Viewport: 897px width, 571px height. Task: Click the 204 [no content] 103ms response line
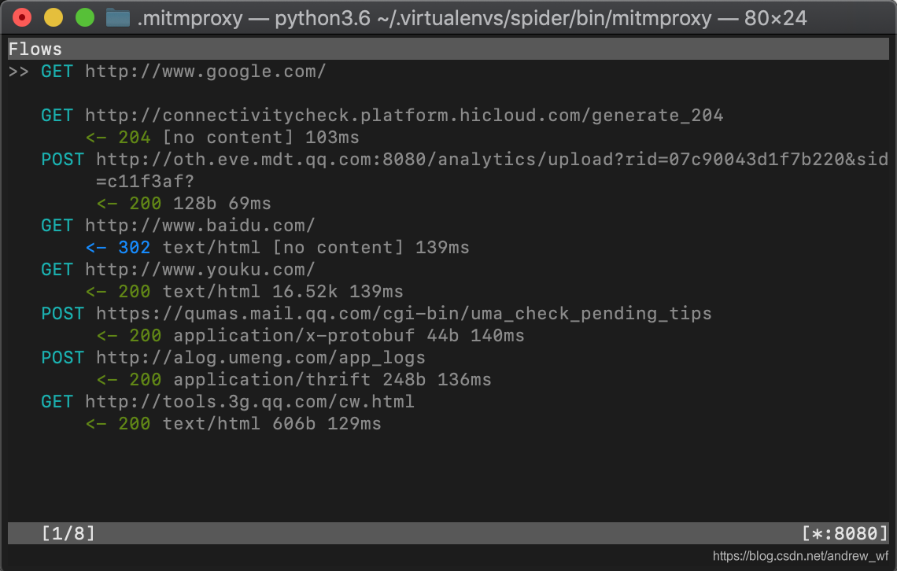click(x=223, y=137)
